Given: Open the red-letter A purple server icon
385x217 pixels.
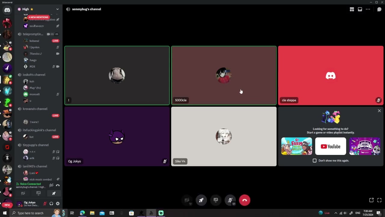Looking at the screenshot, I should pyautogui.click(x=7, y=68).
